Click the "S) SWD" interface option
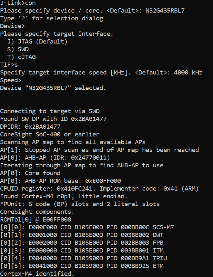Viewport: 213px width, 277px height. [x=18, y=49]
